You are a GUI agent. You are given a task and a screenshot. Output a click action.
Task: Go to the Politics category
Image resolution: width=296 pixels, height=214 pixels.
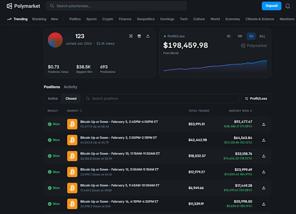75,19
